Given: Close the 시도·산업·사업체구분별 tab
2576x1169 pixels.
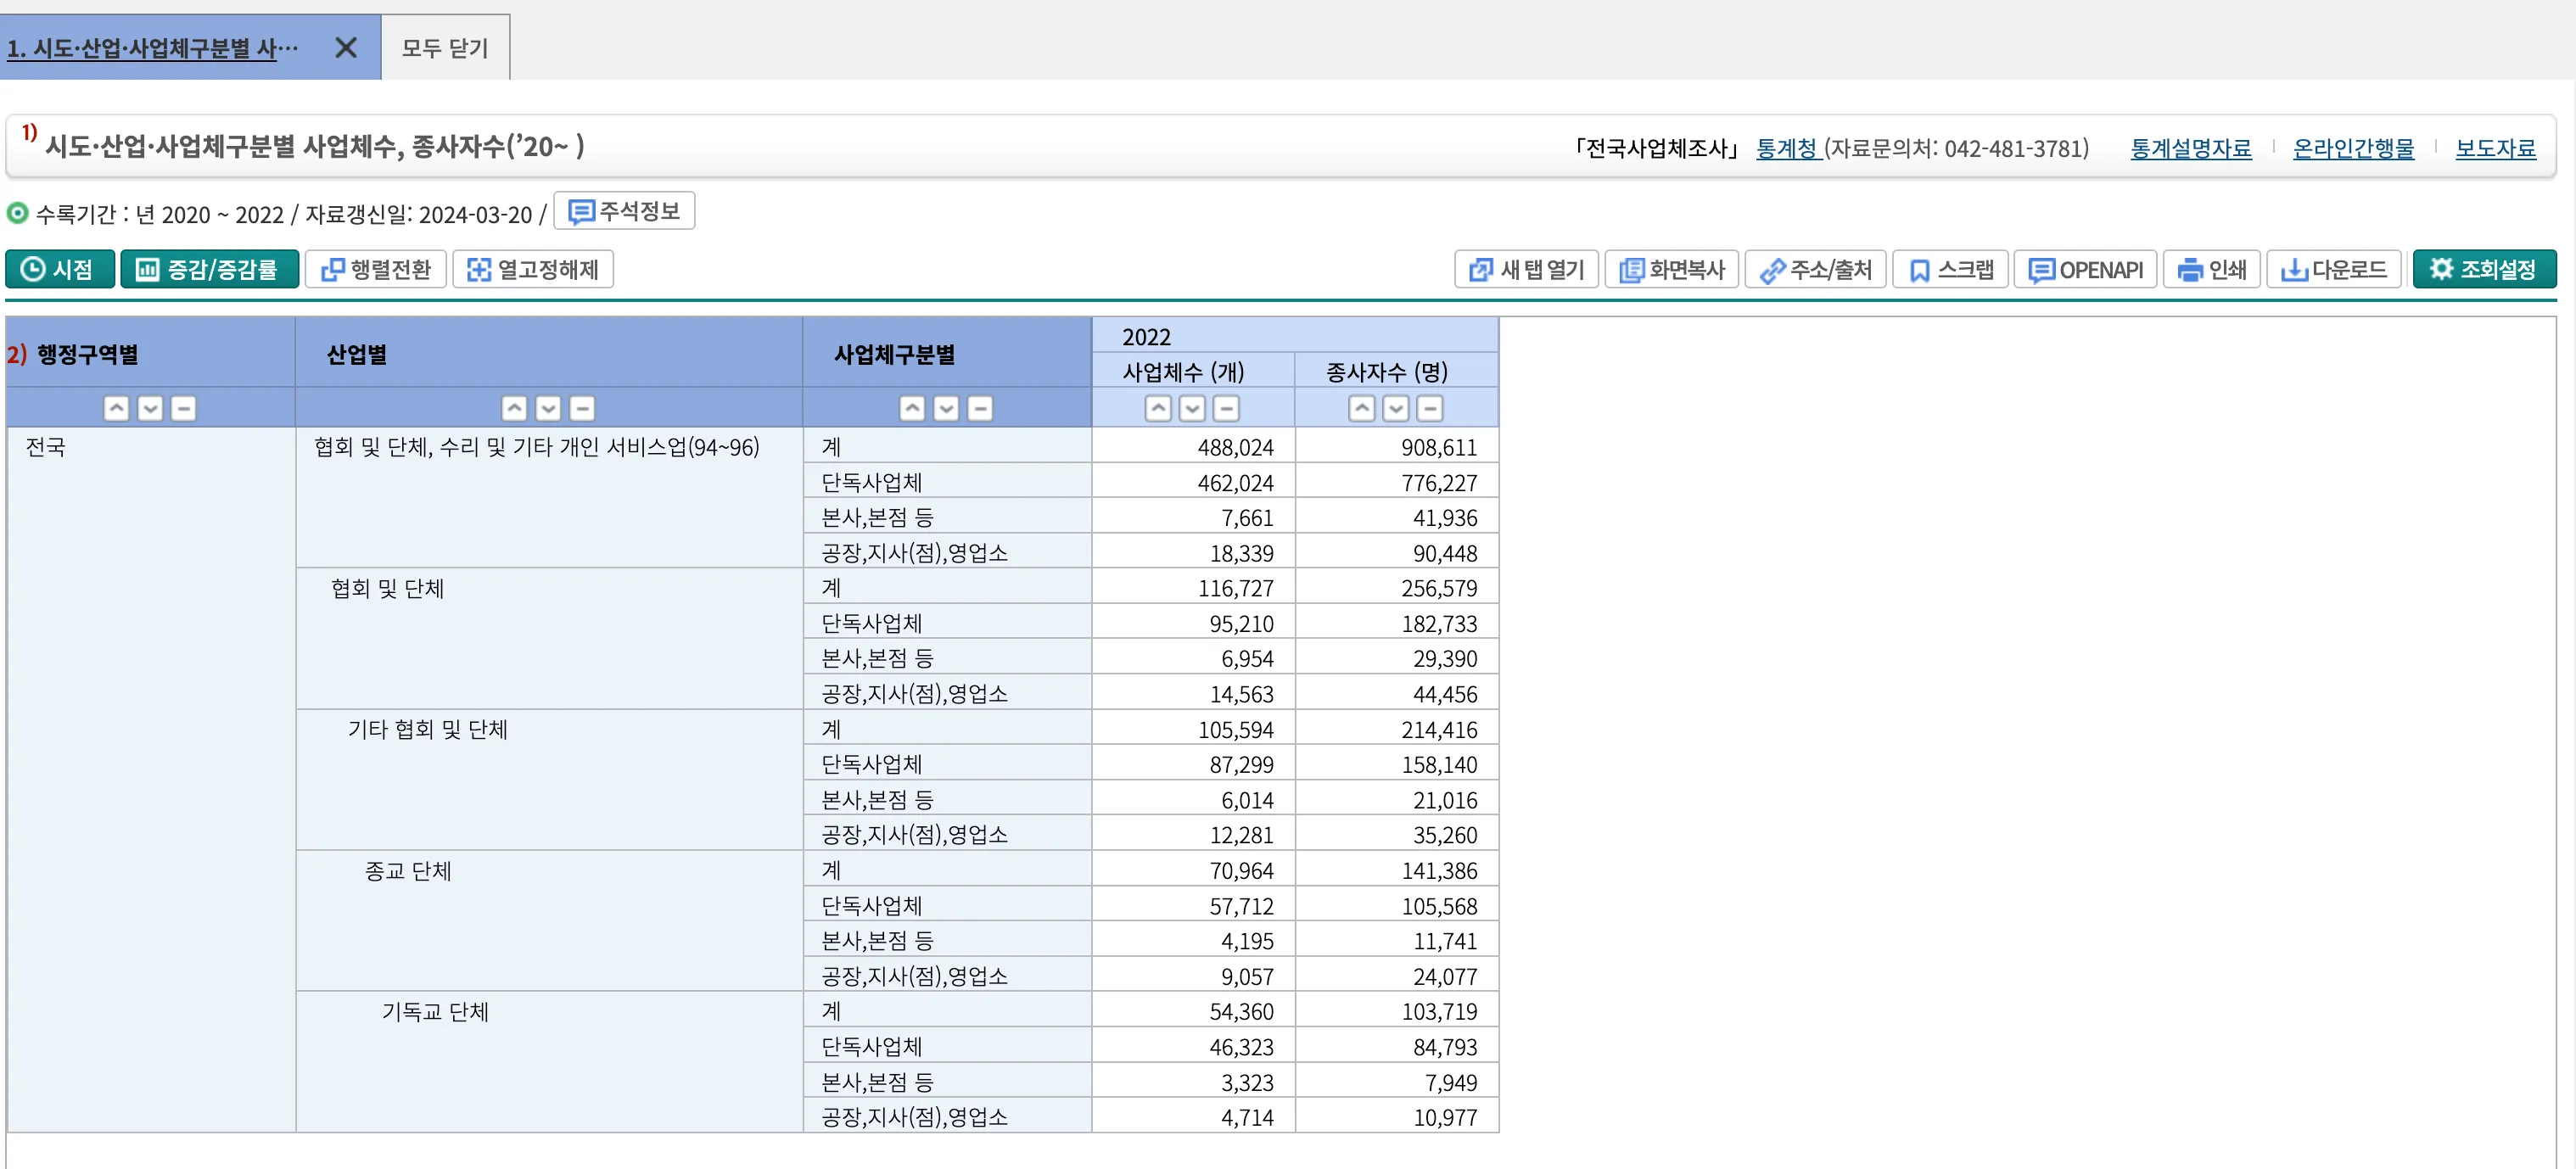Looking at the screenshot, I should click(x=346, y=47).
